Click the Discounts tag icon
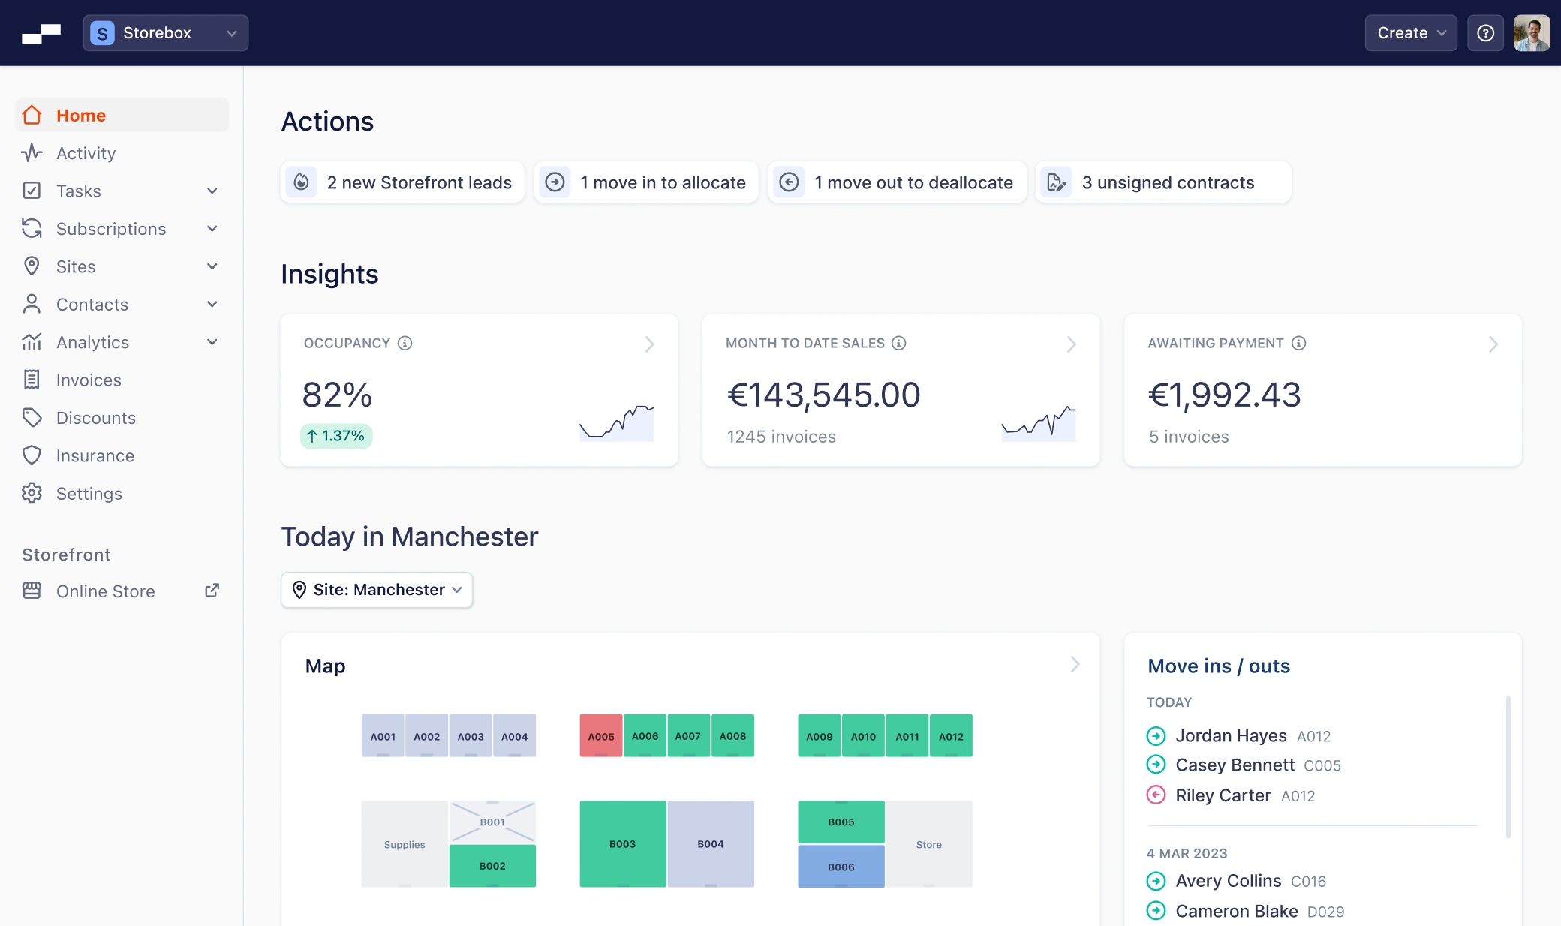Viewport: 1561px width, 926px height. click(x=32, y=418)
